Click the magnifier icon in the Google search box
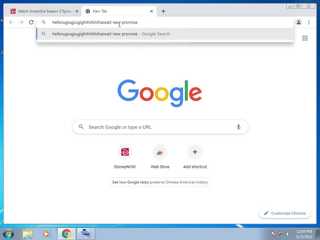Screen dimensions: 320x240 pyautogui.click(x=81, y=127)
